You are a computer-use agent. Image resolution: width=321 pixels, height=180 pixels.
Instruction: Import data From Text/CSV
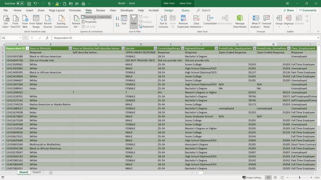tap(16, 21)
